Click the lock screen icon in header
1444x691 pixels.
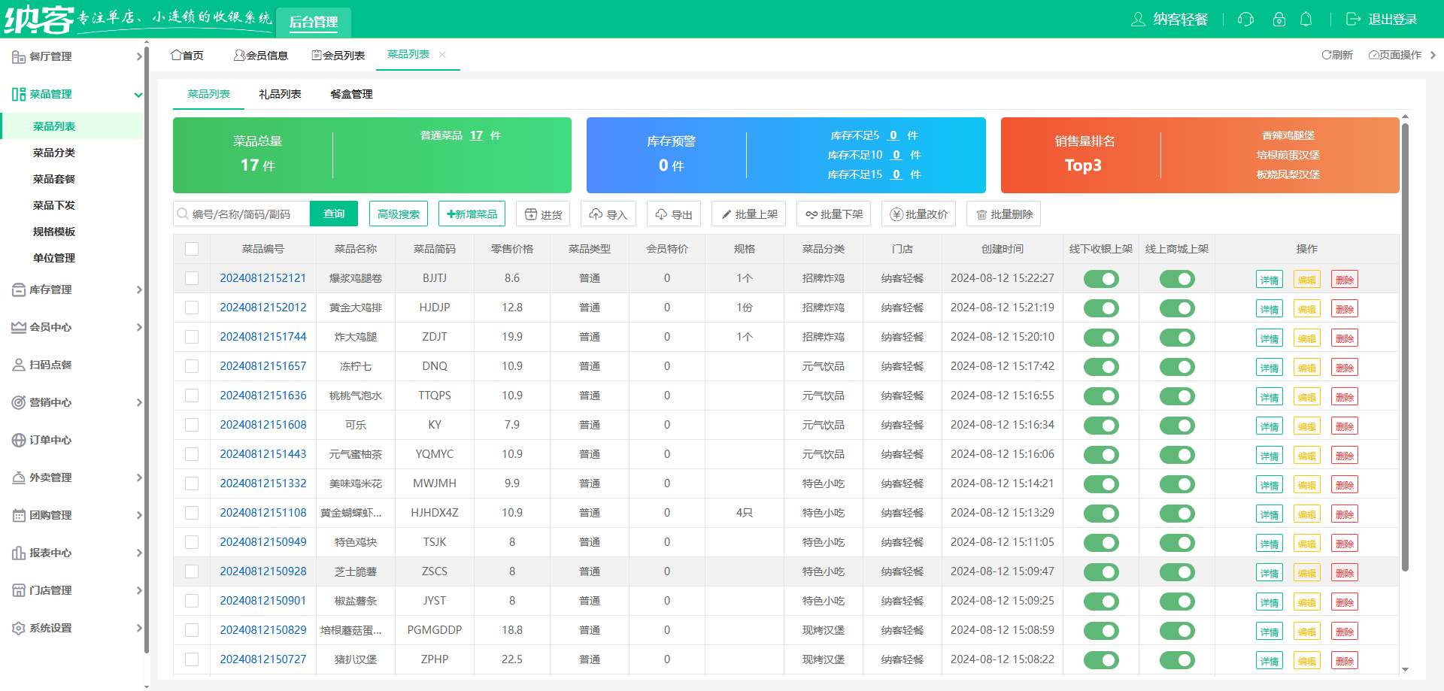pos(1279,20)
